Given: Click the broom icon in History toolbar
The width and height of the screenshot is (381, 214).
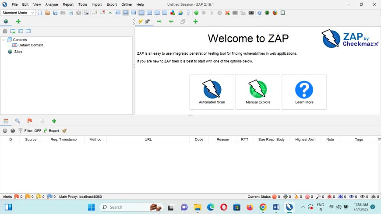Looking at the screenshot, I should [x=64, y=130].
